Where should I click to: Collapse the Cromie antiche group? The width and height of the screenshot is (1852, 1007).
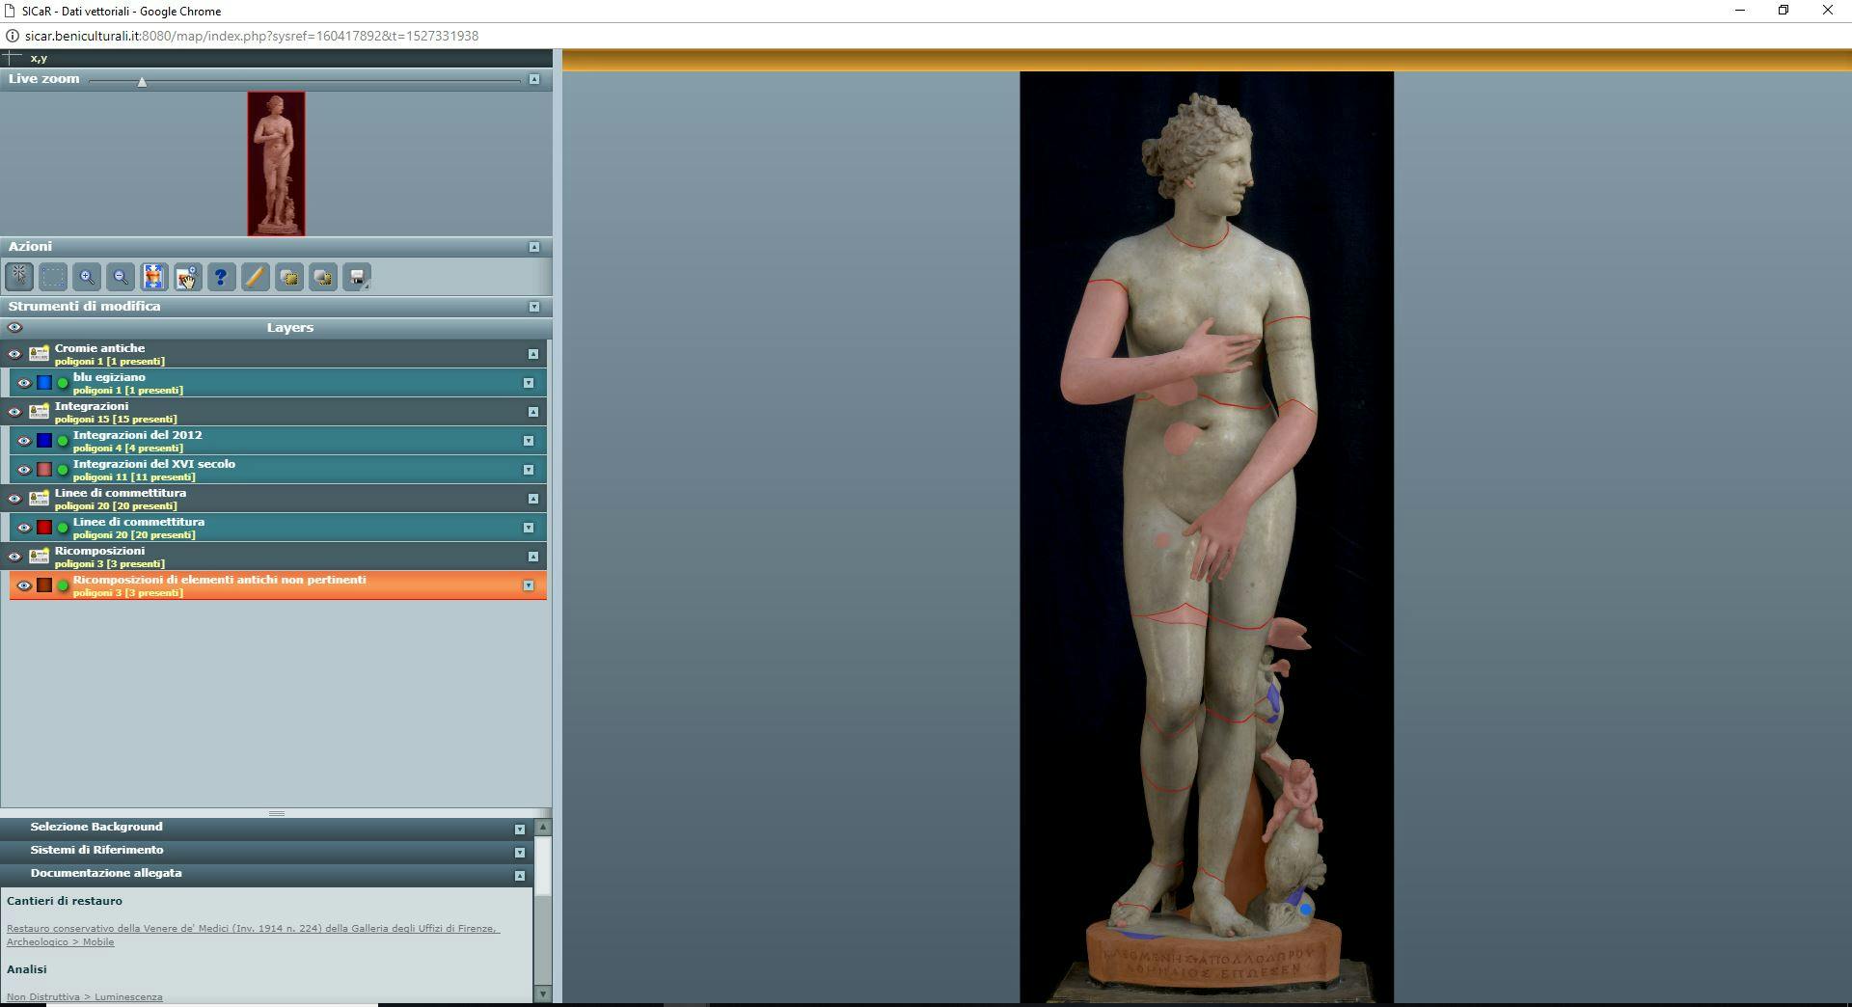532,354
